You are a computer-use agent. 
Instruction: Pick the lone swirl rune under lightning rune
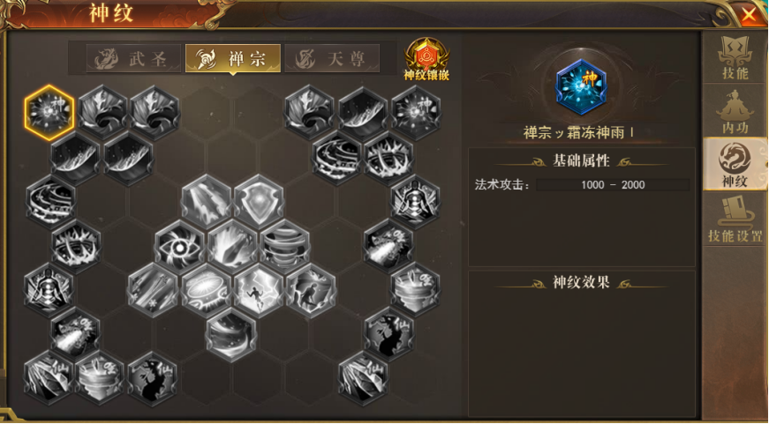tap(232, 335)
